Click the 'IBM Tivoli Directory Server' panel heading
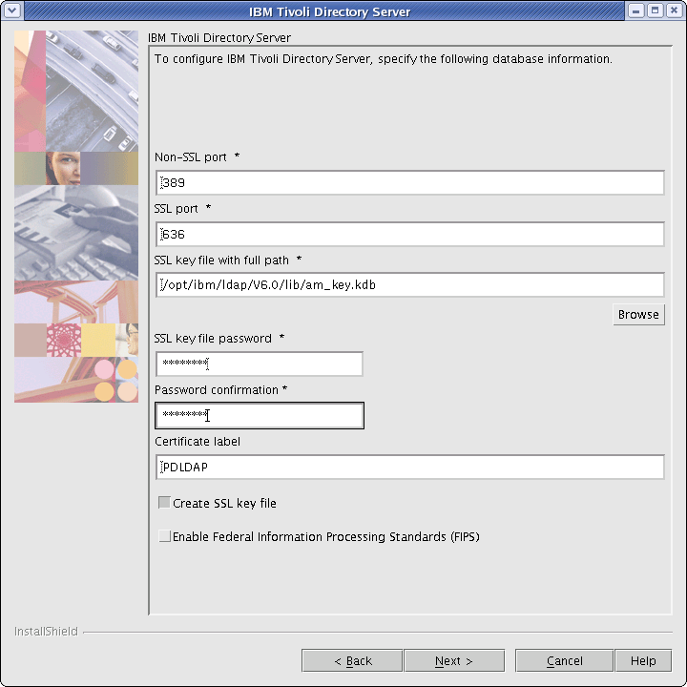This screenshot has height=687, width=687. point(219,37)
